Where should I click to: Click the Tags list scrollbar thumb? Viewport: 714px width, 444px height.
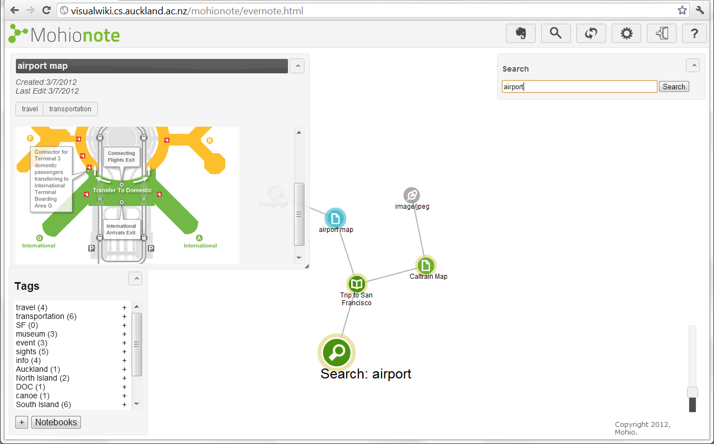[137, 344]
